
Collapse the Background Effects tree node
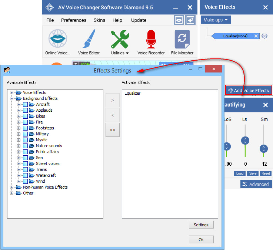[11, 98]
